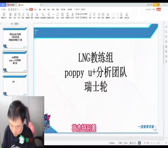Click the New Slide icon in the ribbon
The width and height of the screenshot is (168, 148).
4,14
